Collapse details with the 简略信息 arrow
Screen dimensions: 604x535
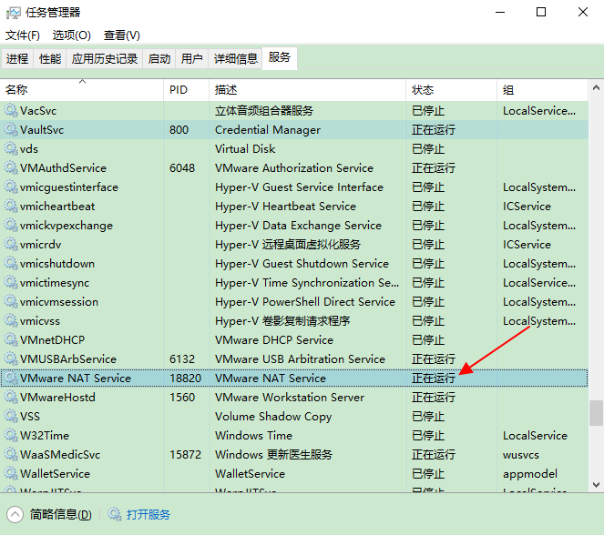[x=15, y=515]
